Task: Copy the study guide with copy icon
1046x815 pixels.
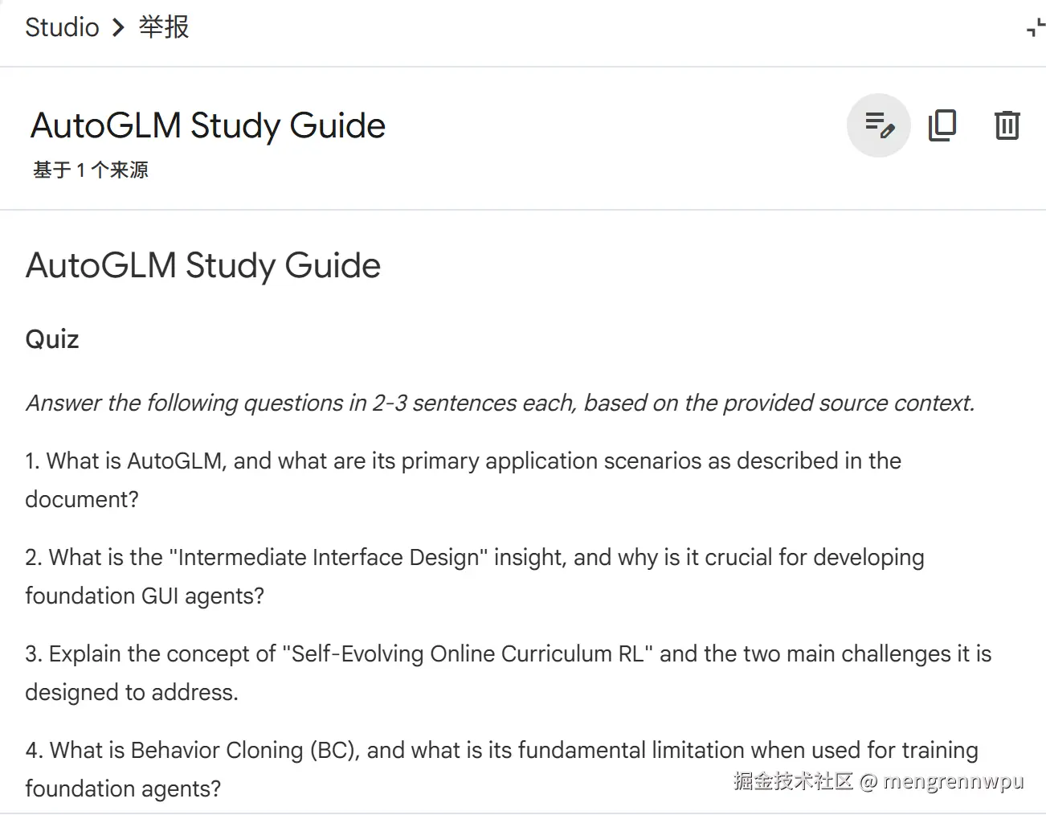Action: (x=942, y=125)
